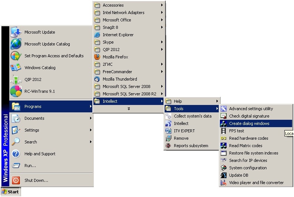This screenshot has height=197, width=294.
Task: Expand the Microsoft Office submenu arrow
Action: click(162, 20)
